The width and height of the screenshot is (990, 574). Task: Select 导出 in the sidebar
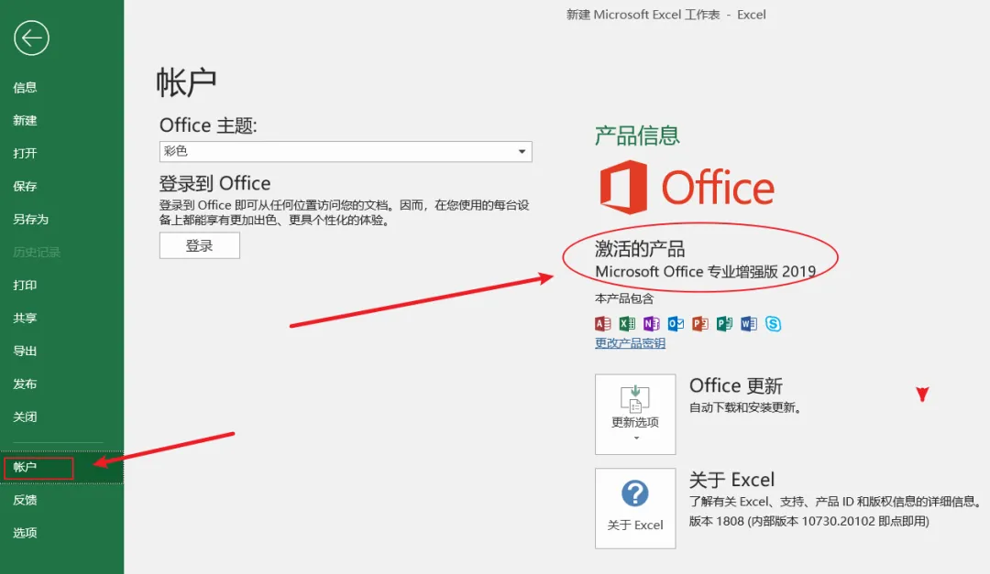(x=26, y=351)
